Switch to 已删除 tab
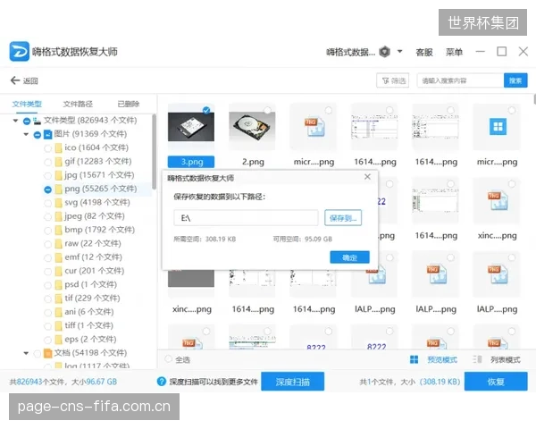Screen dimensions: 536x429 [128, 104]
